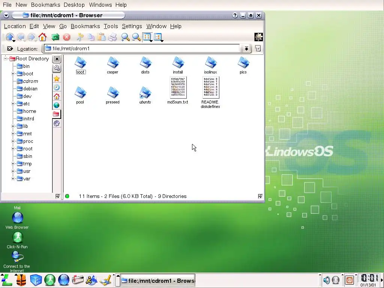The height and width of the screenshot is (288, 384).
Task: Click the red Stop loading icon
Action: tap(66, 37)
